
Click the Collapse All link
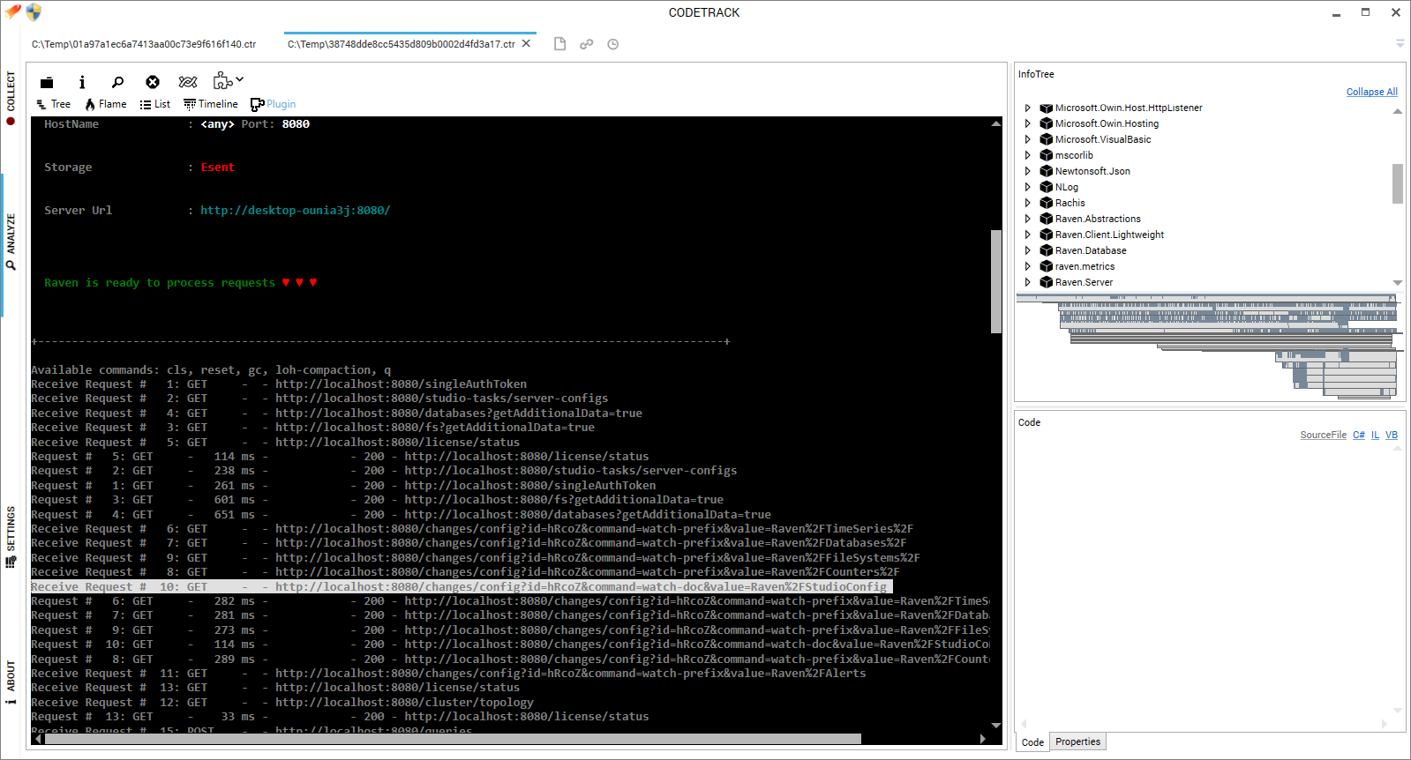[x=1371, y=92]
